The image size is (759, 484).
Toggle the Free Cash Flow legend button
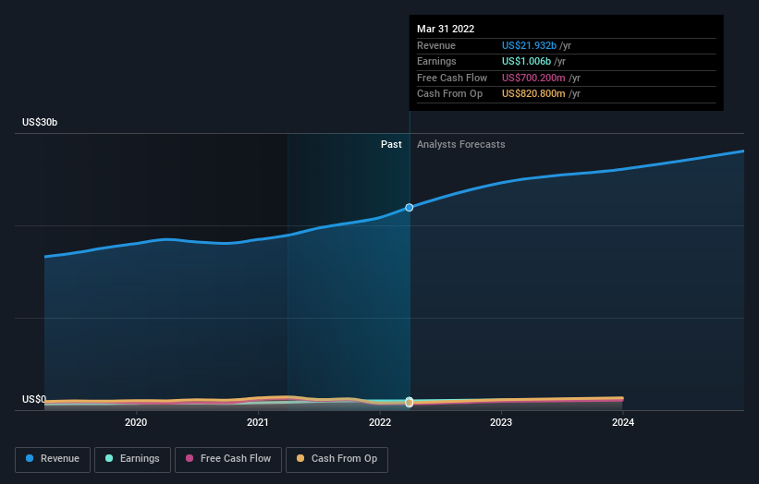click(228, 459)
